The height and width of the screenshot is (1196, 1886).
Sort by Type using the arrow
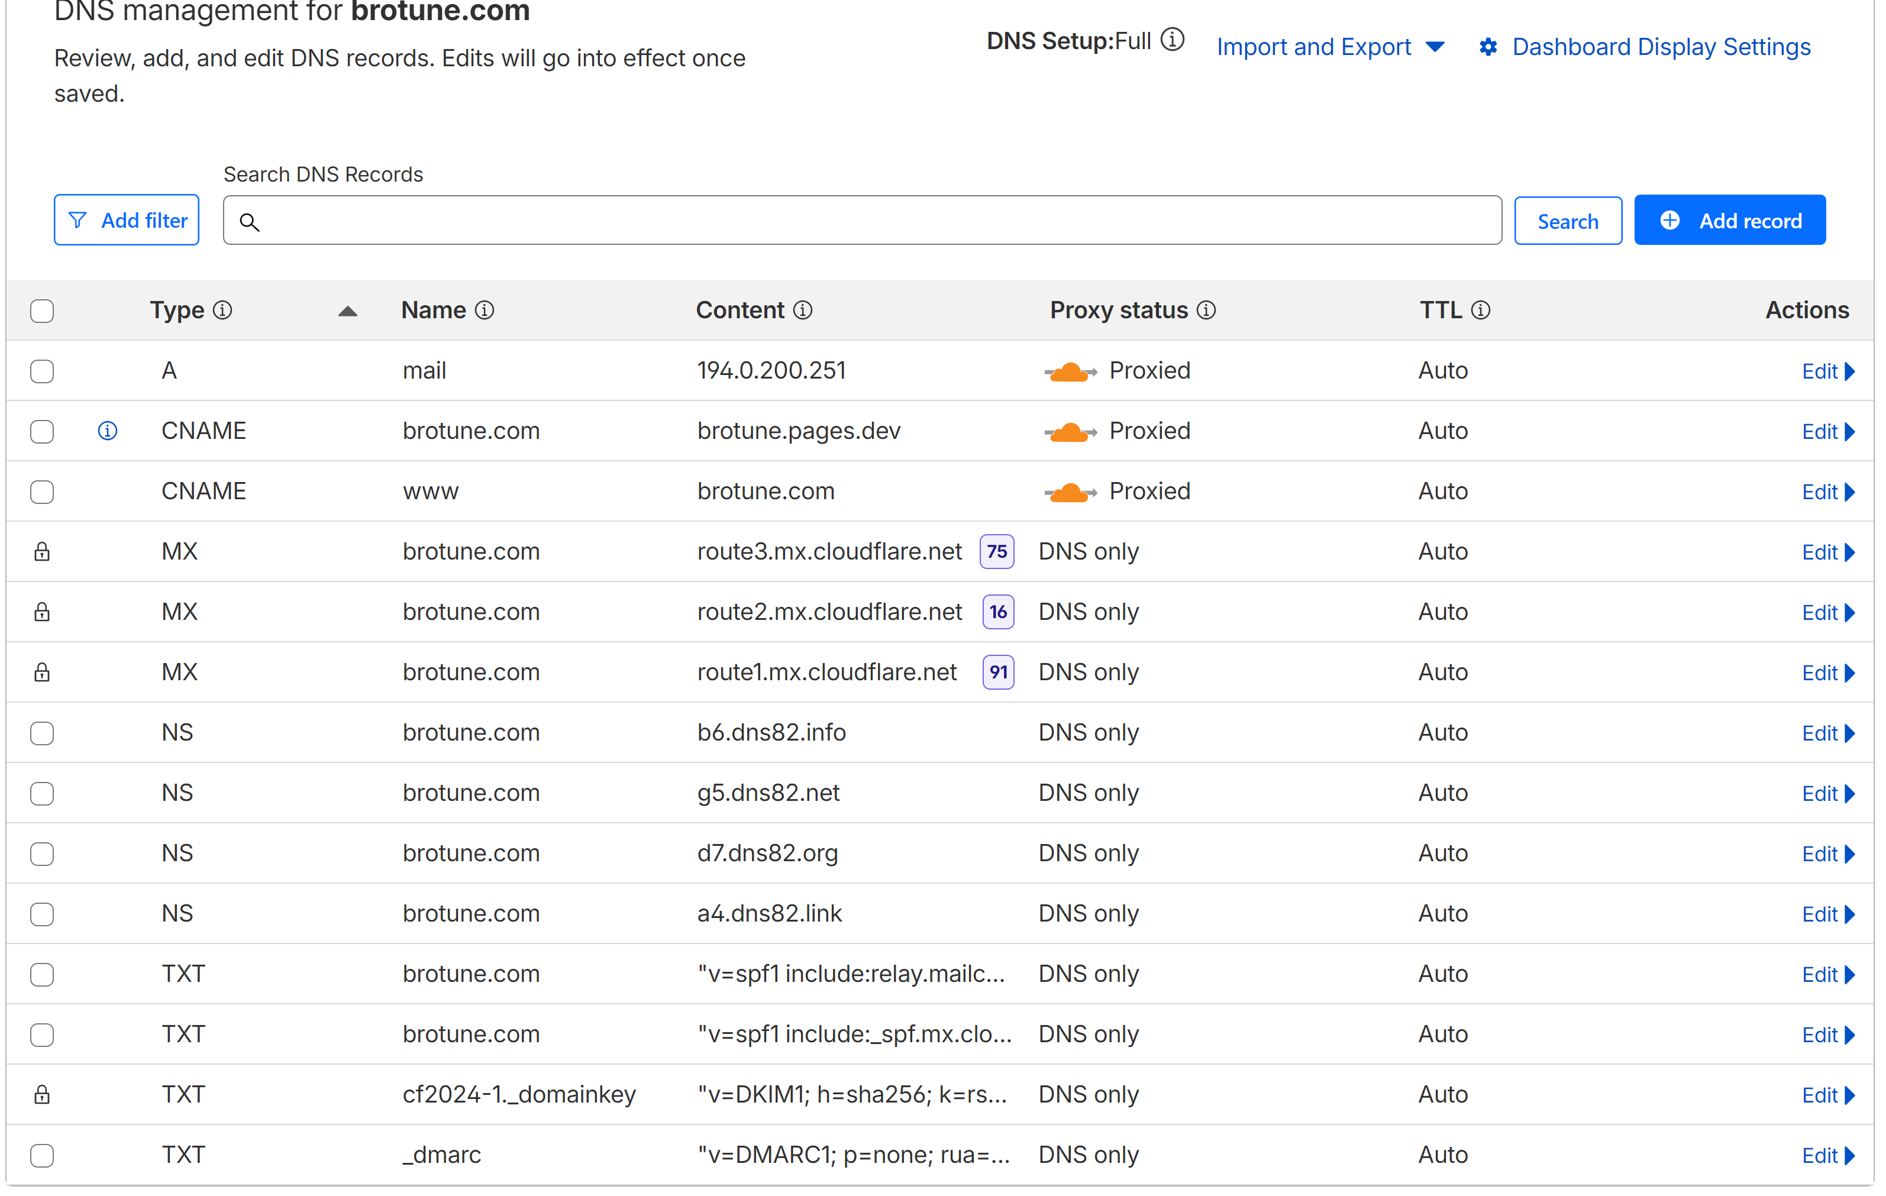coord(348,311)
